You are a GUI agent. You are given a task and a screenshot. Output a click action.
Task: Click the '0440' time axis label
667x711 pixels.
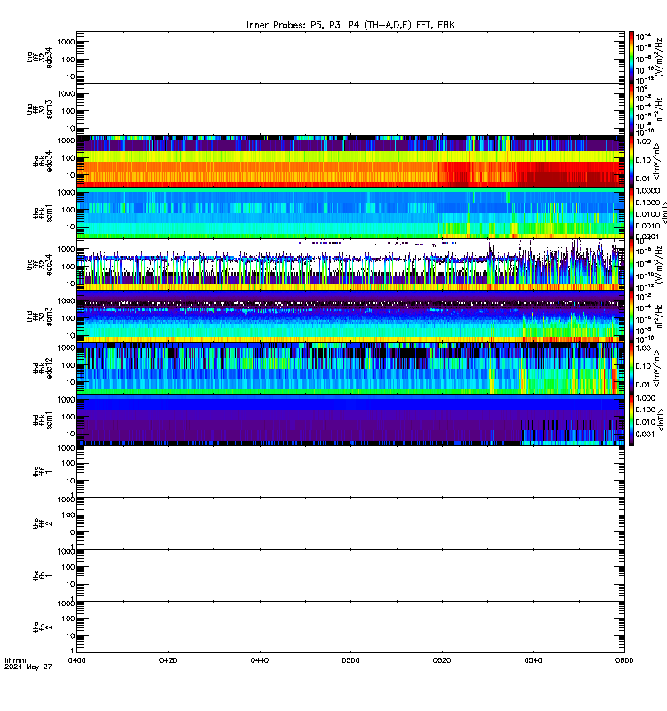(259, 660)
